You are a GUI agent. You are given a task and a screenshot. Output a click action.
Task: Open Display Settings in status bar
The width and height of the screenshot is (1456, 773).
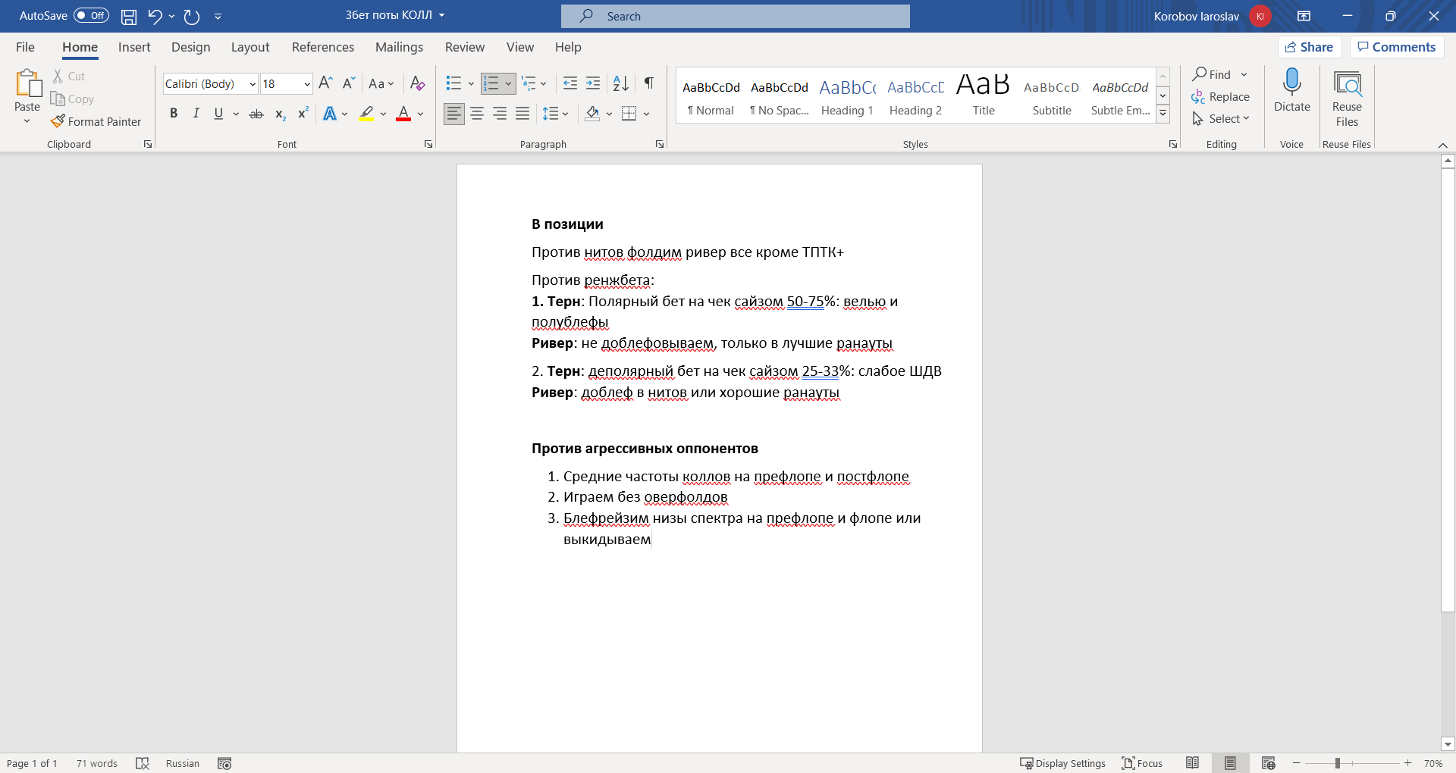[x=1062, y=763]
